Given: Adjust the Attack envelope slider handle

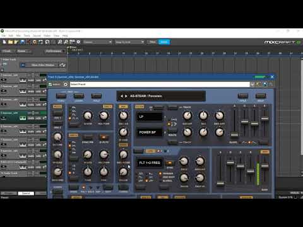Looking at the screenshot, I should point(234,134).
